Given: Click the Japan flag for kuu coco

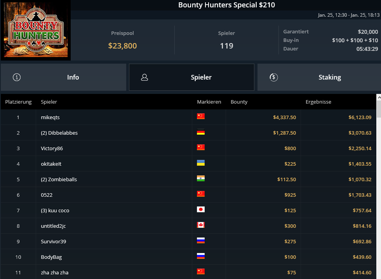Looking at the screenshot, I should tap(201, 210).
